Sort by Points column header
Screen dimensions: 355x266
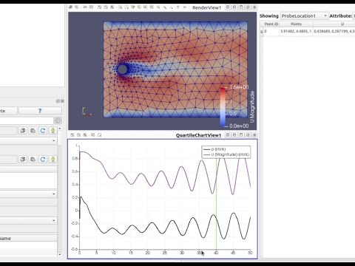coord(296,24)
